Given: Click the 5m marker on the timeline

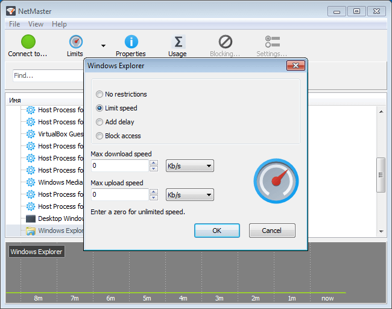Looking at the screenshot, I should point(147,298).
